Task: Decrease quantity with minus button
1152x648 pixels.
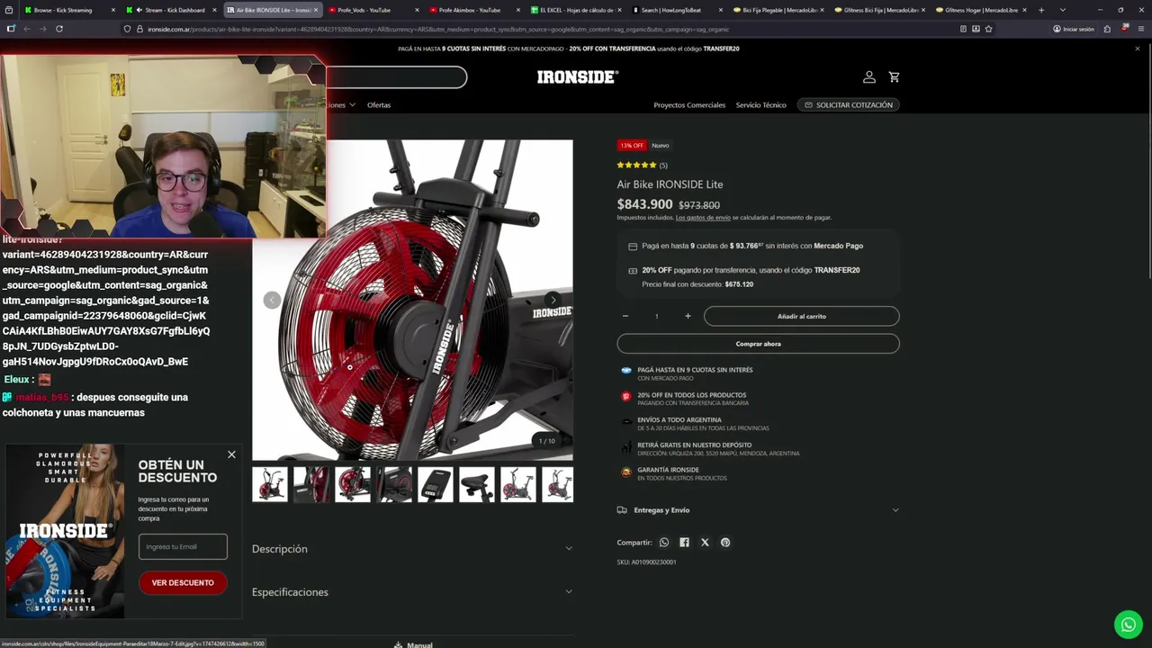Action: pyautogui.click(x=625, y=316)
